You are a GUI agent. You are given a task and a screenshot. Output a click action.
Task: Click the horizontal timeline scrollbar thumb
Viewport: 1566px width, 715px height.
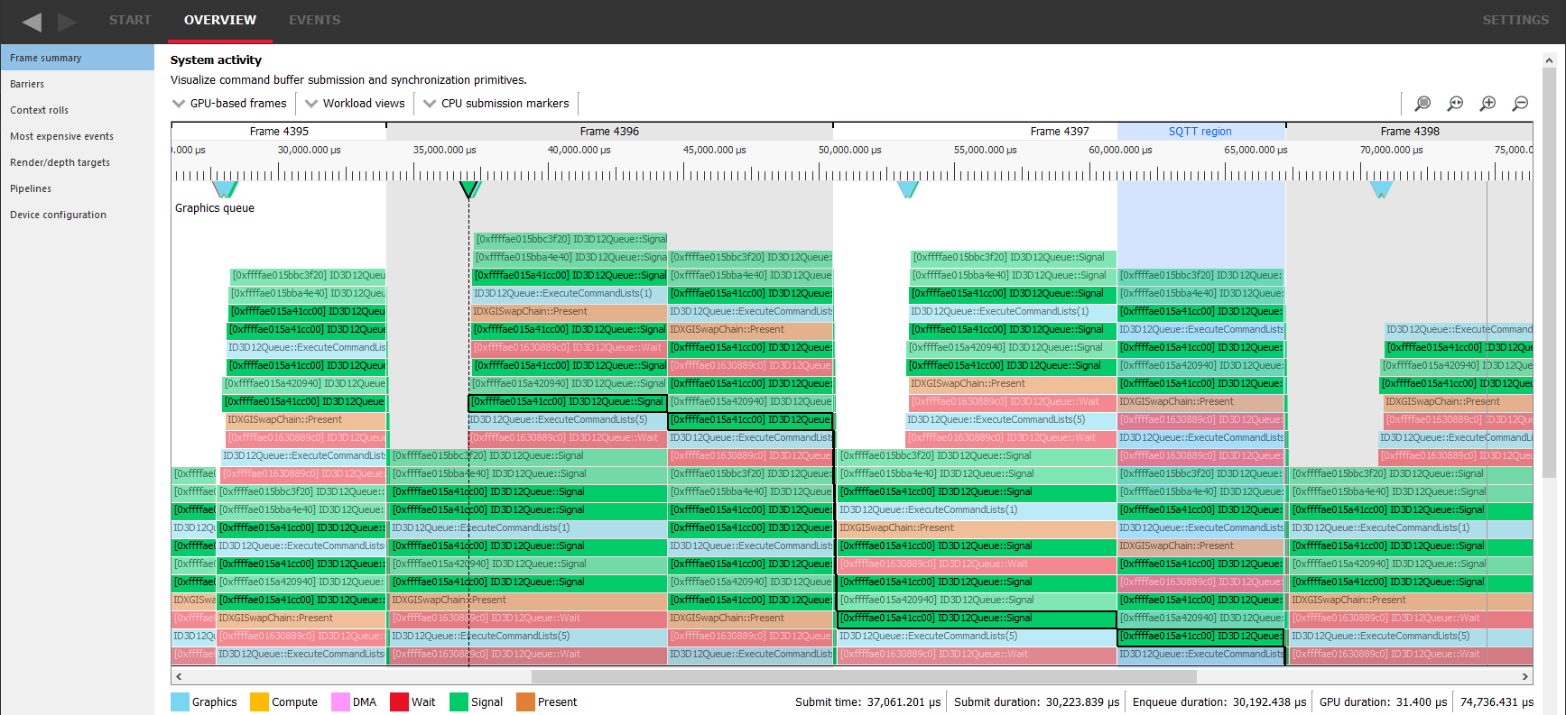tap(863, 676)
